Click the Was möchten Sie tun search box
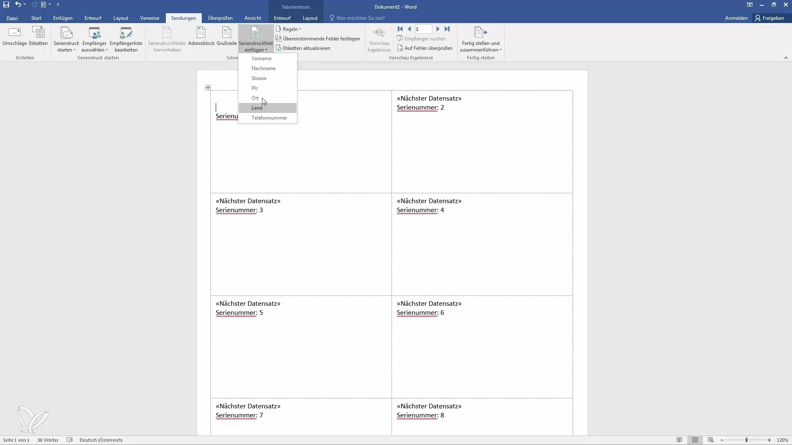The image size is (792, 445). (x=357, y=18)
